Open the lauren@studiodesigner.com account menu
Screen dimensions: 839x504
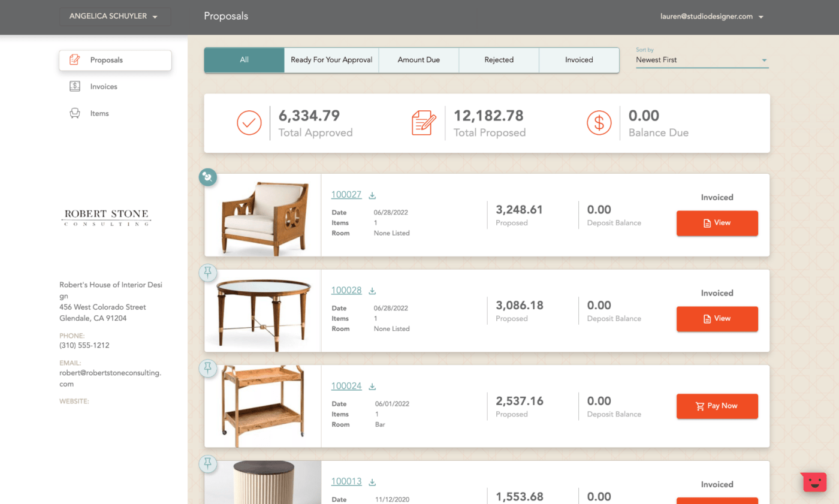point(712,17)
